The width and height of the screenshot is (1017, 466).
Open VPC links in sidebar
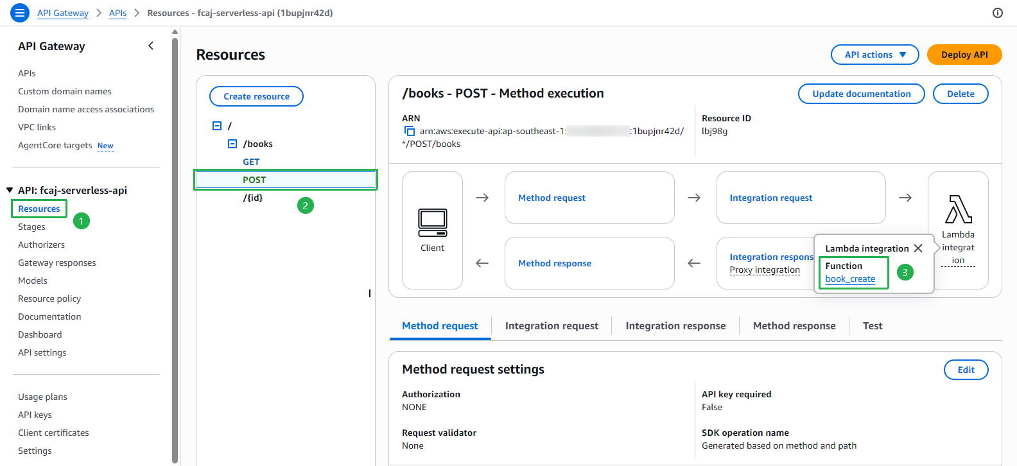[37, 127]
